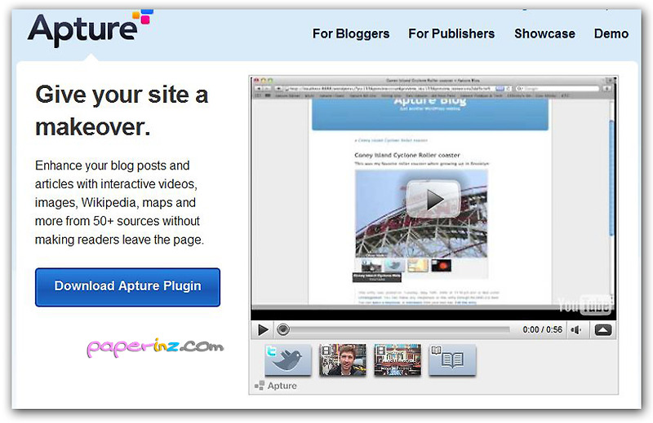Mute the video with speaker icon

(576, 330)
